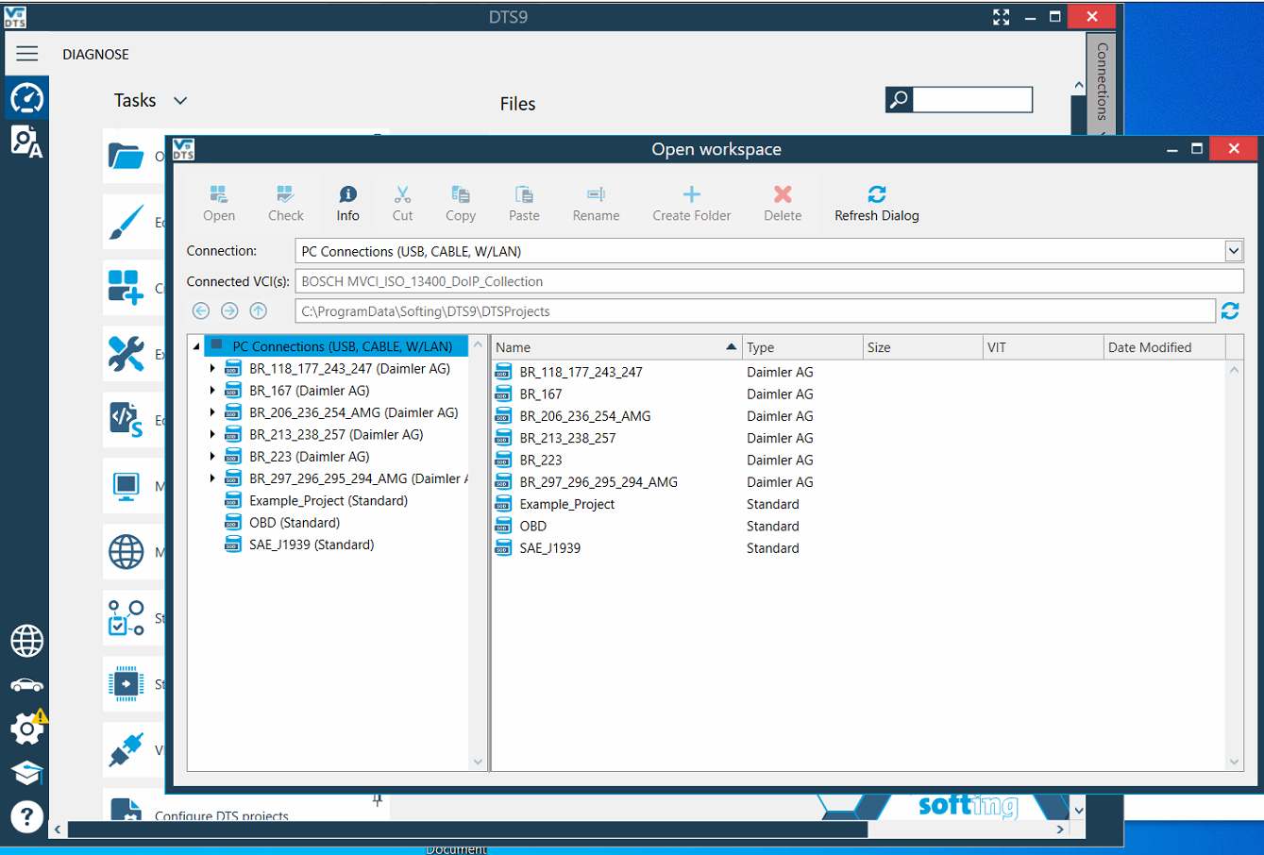Click Check in the workspace dialog toolbar
The width and height of the screenshot is (1264, 855).
286,204
